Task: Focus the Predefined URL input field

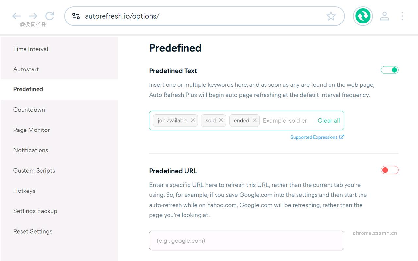Action: (246, 240)
